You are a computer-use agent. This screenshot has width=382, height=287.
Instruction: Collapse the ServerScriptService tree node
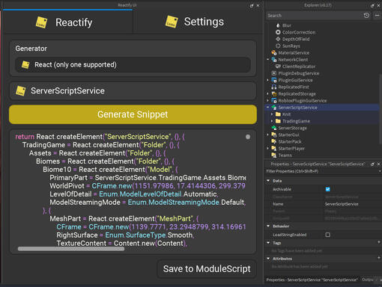click(268, 108)
